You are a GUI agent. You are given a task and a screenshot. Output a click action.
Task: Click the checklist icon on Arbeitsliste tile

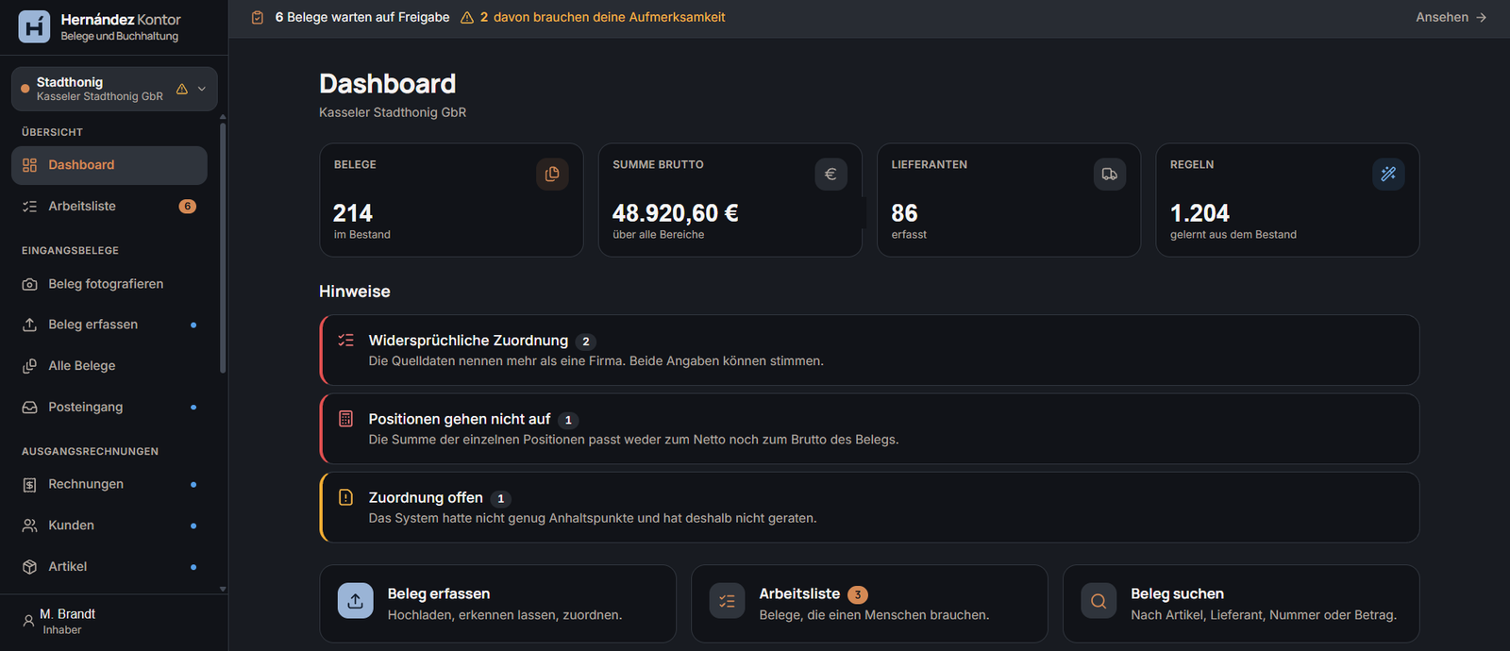pos(727,601)
